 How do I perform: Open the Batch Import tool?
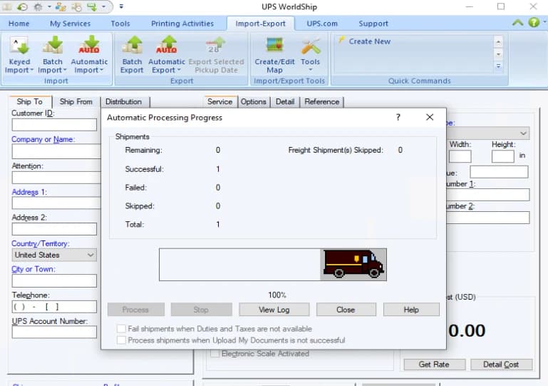coord(53,55)
